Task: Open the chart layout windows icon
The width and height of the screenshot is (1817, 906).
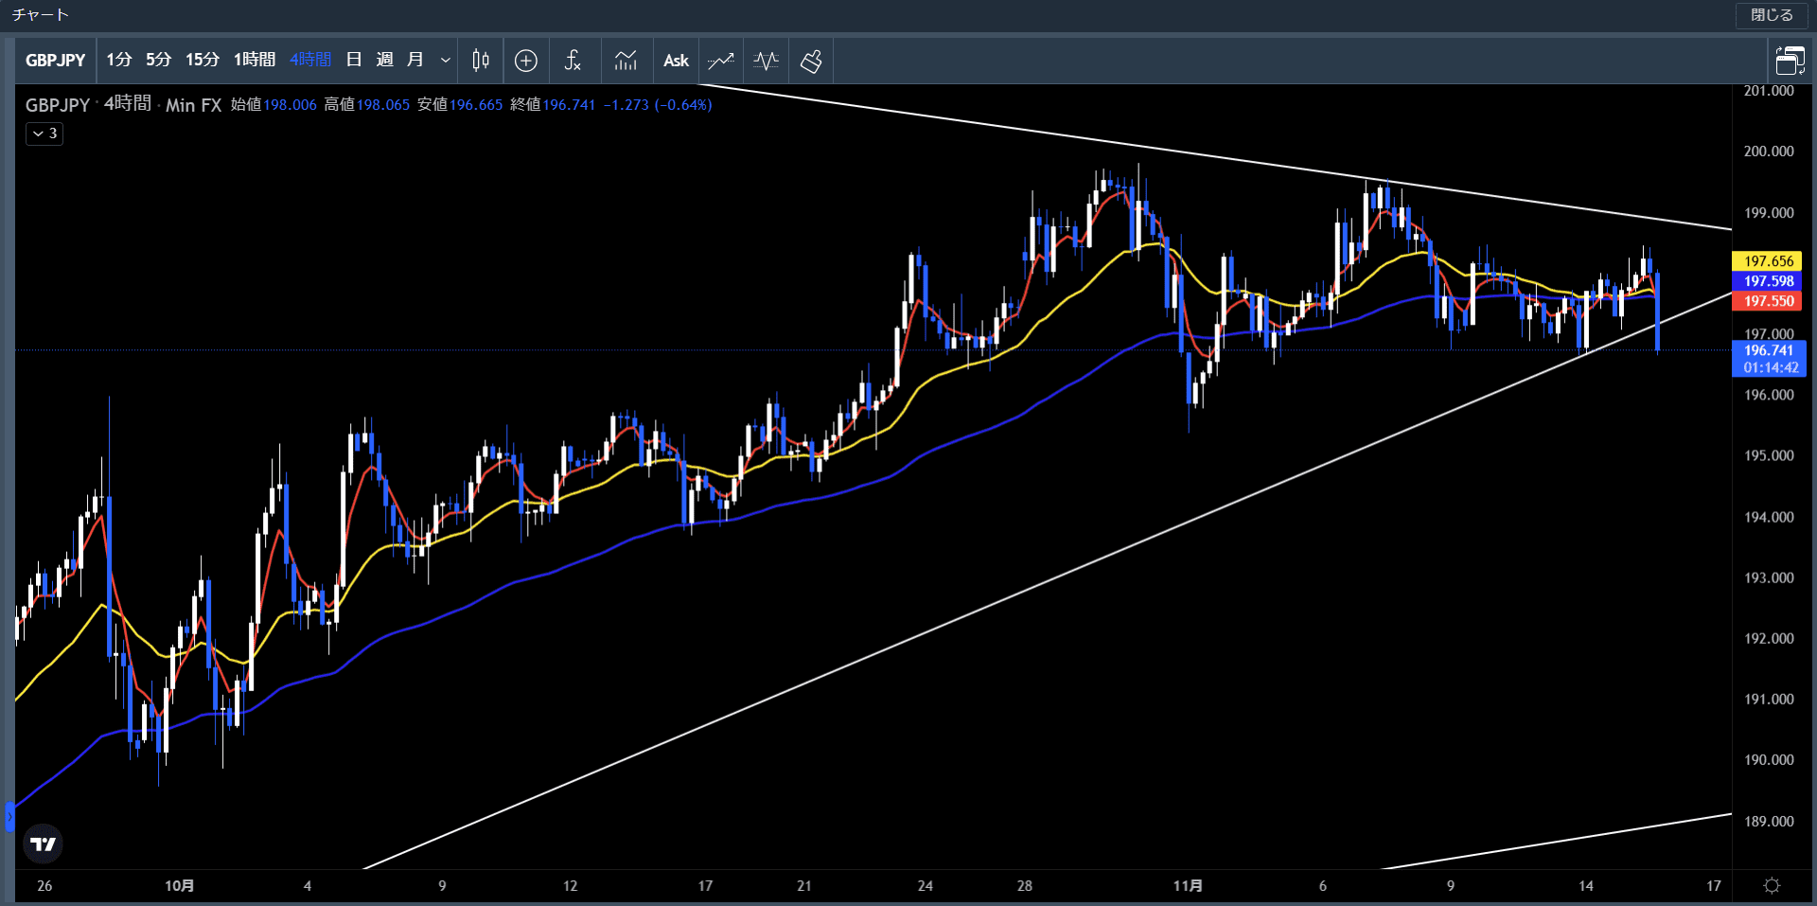Action: (1790, 61)
